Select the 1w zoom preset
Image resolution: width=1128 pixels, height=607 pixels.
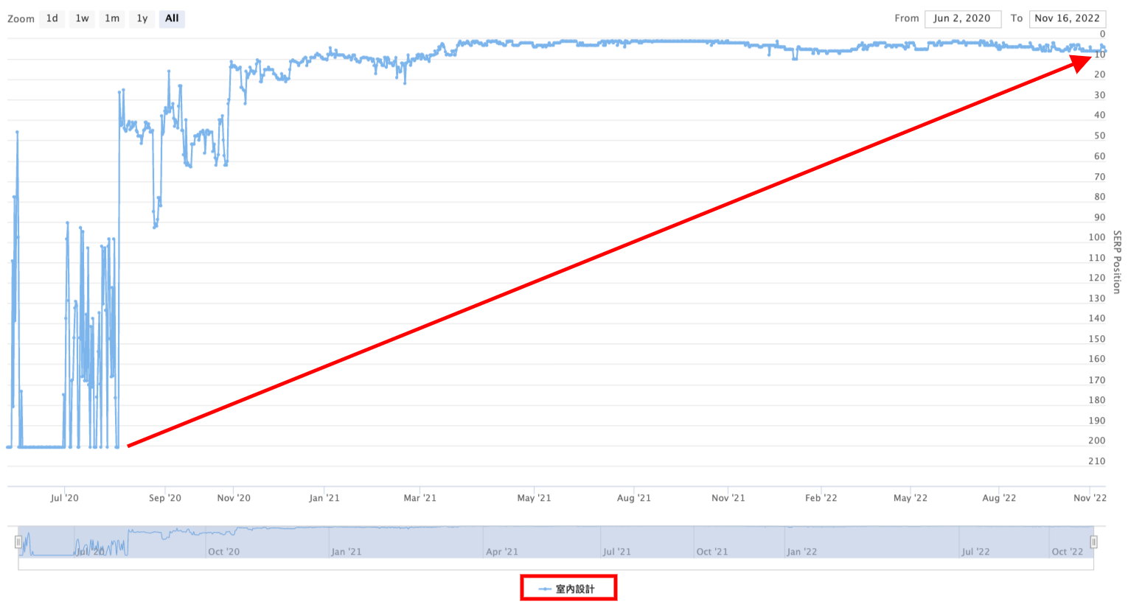click(82, 18)
